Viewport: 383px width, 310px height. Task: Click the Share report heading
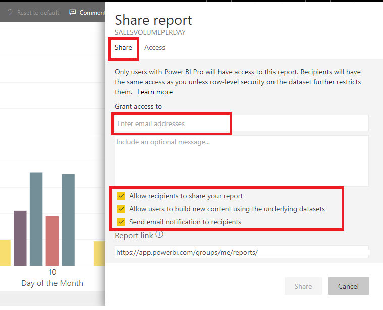click(153, 20)
